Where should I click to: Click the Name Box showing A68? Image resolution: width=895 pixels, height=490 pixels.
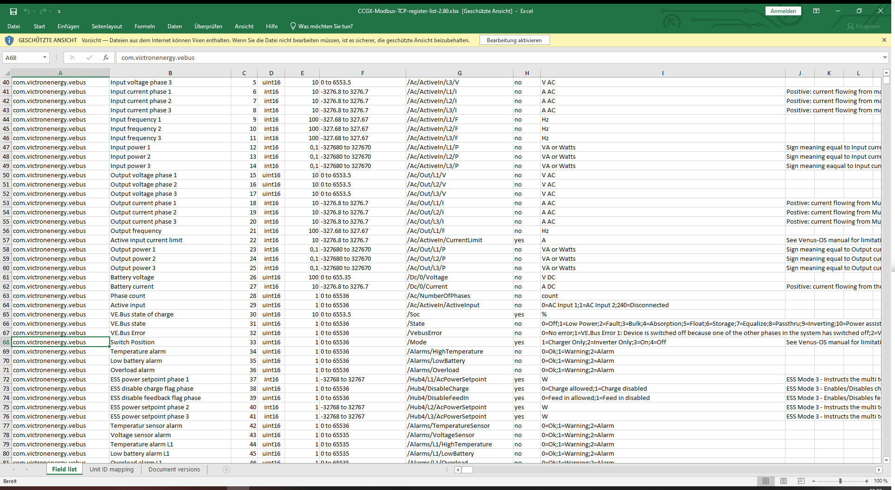tap(22, 58)
